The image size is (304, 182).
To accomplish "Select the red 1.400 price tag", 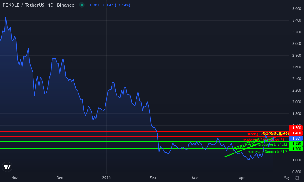I will point(296,133).
